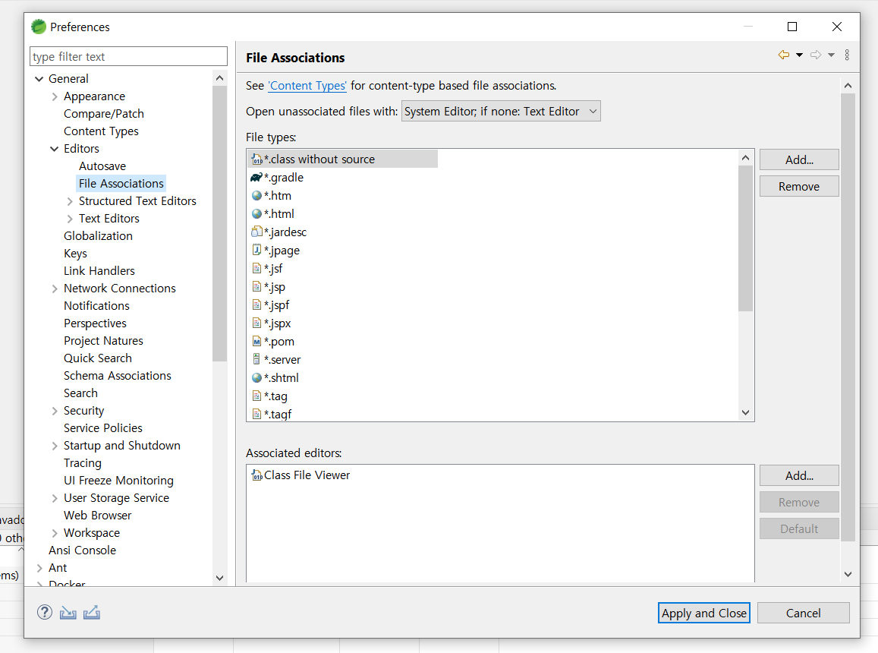Click the server icon beside *.server

[256, 358]
